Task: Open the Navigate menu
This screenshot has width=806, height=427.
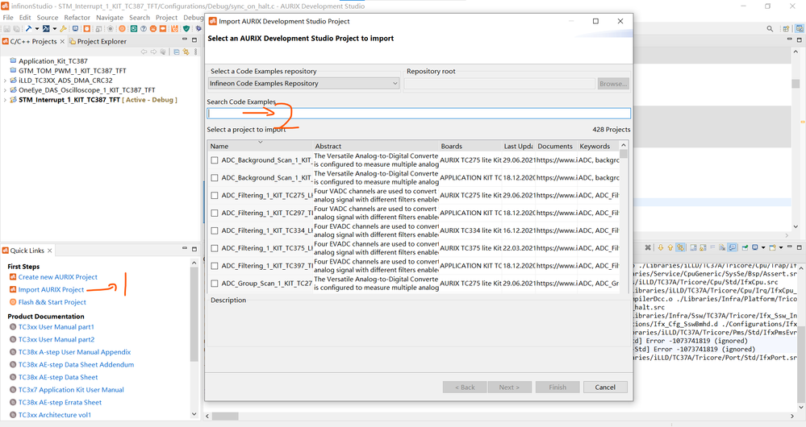Action: [110, 17]
